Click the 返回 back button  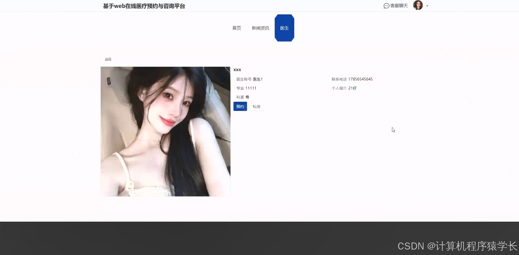[x=108, y=59]
